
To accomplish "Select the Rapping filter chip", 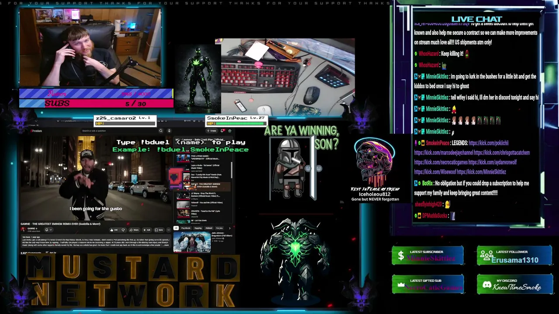I will [x=198, y=228].
